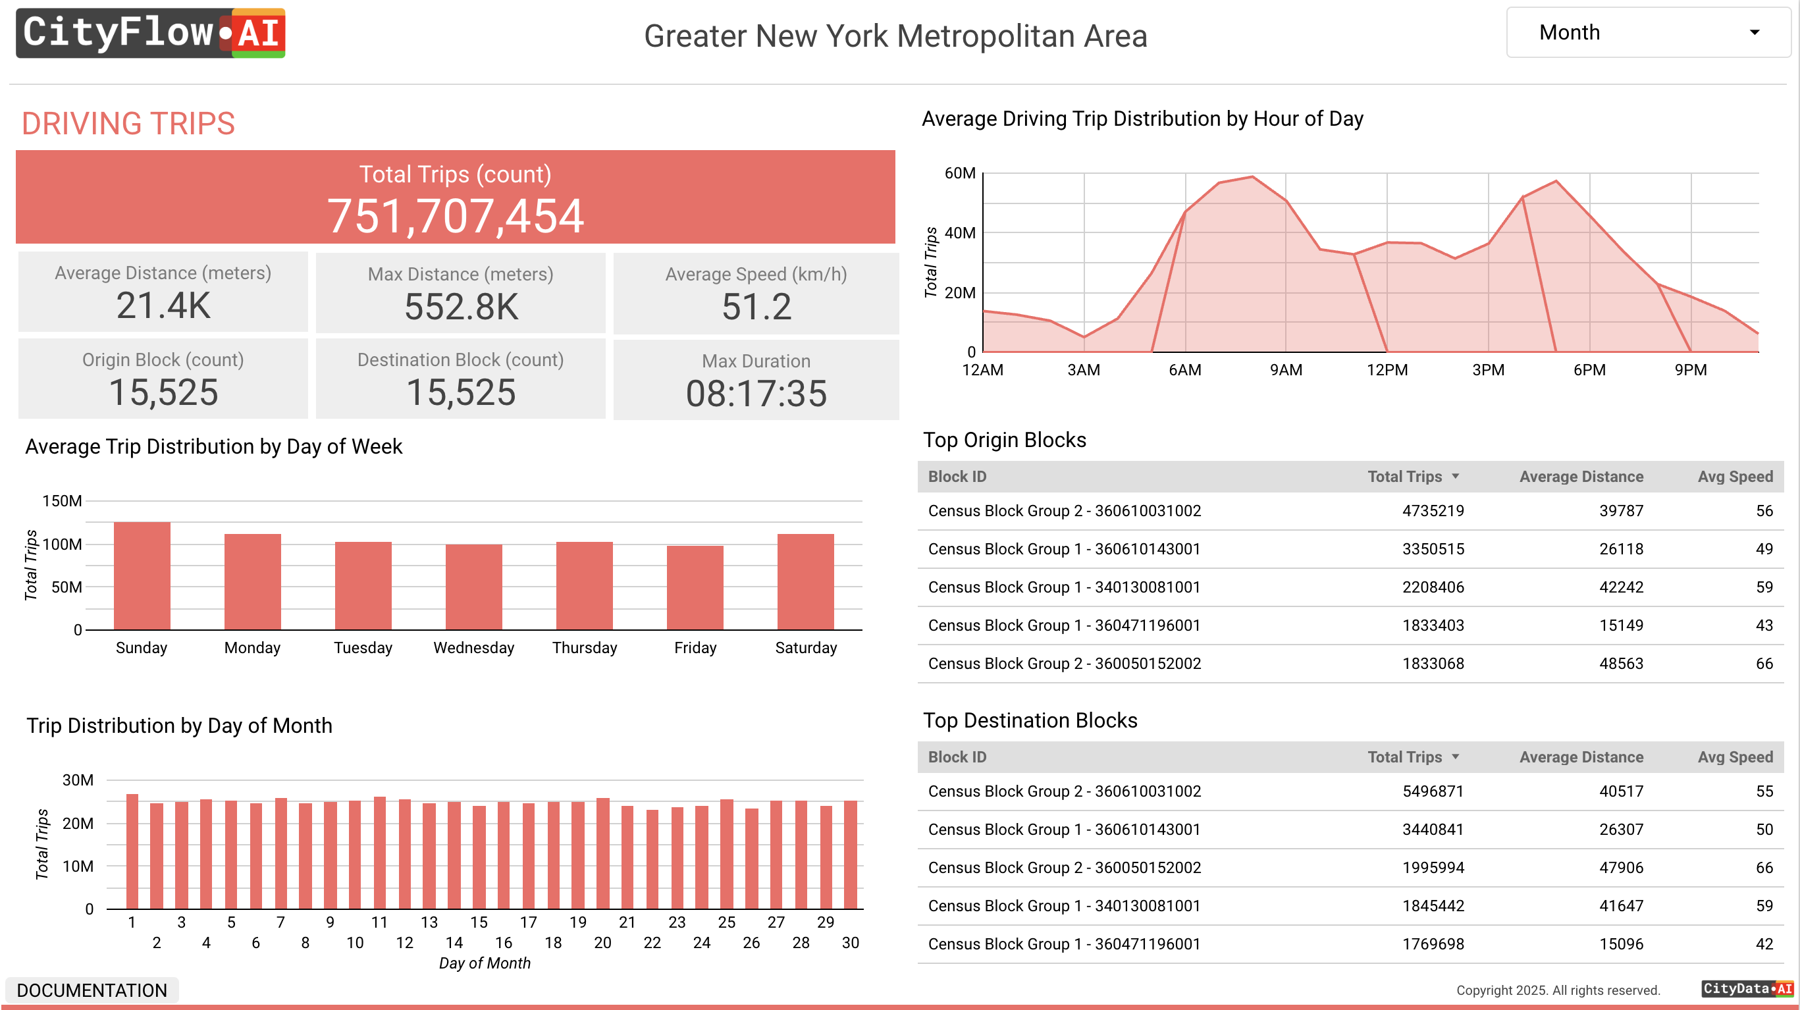Click the Top Destination Blocks table title
The height and width of the screenshot is (1010, 1800).
[x=1030, y=721]
